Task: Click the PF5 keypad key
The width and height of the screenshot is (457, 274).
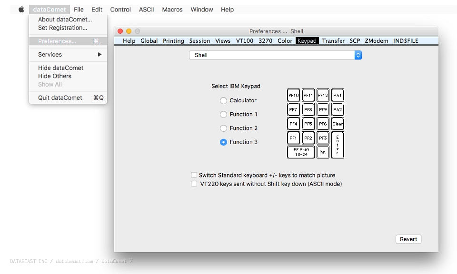Action: tap(308, 124)
